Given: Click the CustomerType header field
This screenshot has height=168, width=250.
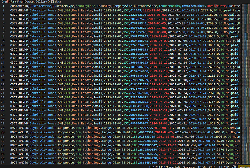Looking at the screenshot, I should [x=63, y=6].
